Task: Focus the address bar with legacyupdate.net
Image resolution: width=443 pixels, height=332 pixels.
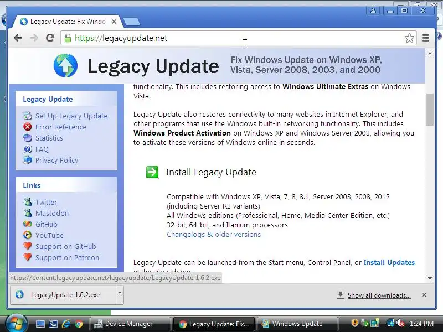Action: [x=238, y=38]
